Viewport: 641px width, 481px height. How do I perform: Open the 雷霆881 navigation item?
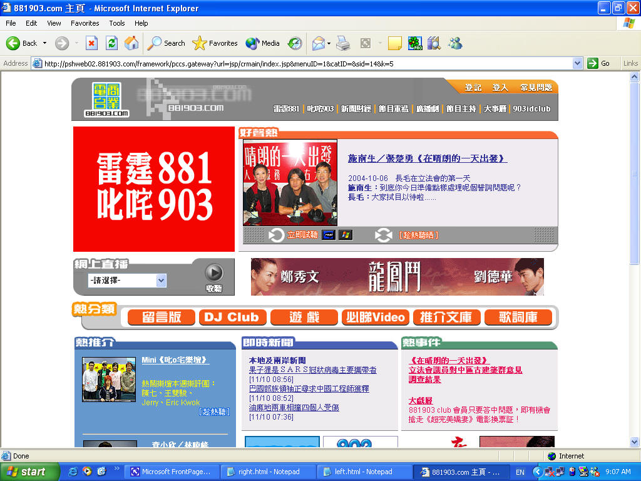(x=286, y=109)
